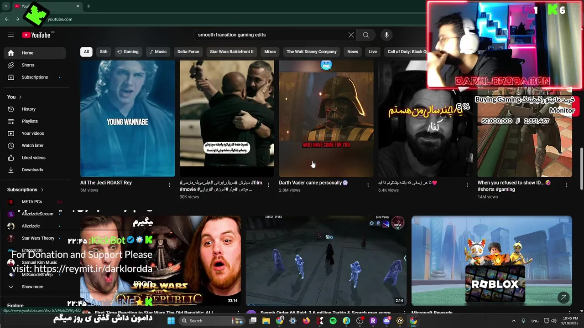Expand the You section chevron
Screen dimensions: 584x328
(20, 97)
